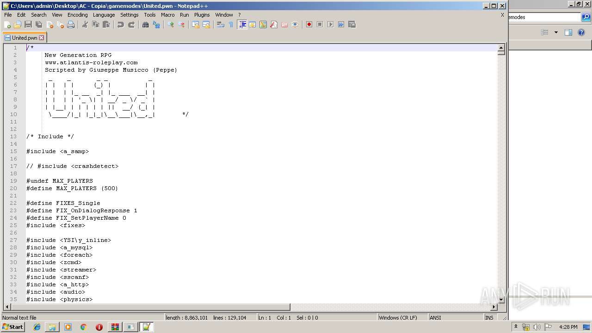This screenshot has height=333, width=592.
Task: Toggle the Document Map icon
Action: point(263,25)
